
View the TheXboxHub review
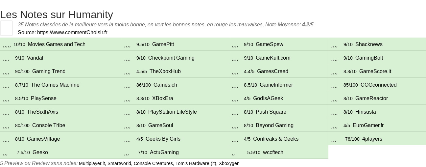(165, 71)
